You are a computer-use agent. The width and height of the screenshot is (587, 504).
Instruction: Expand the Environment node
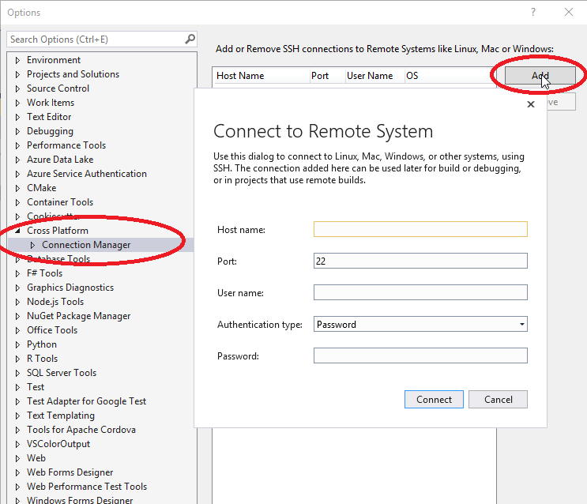[17, 60]
